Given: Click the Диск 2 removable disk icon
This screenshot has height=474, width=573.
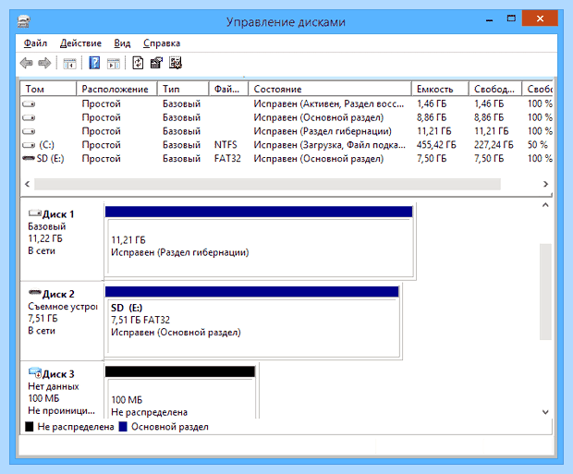Looking at the screenshot, I should (35, 292).
